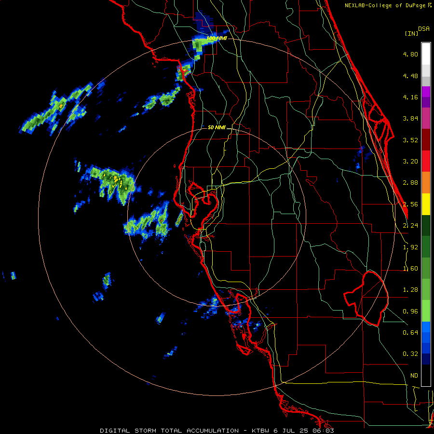Select the ND legend label
This screenshot has height=434, width=434.
click(x=414, y=376)
